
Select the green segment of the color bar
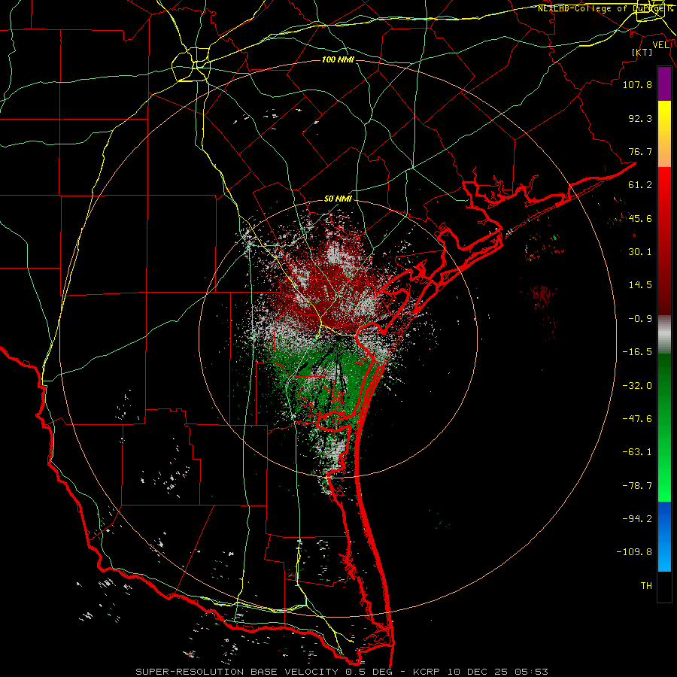pos(664,427)
